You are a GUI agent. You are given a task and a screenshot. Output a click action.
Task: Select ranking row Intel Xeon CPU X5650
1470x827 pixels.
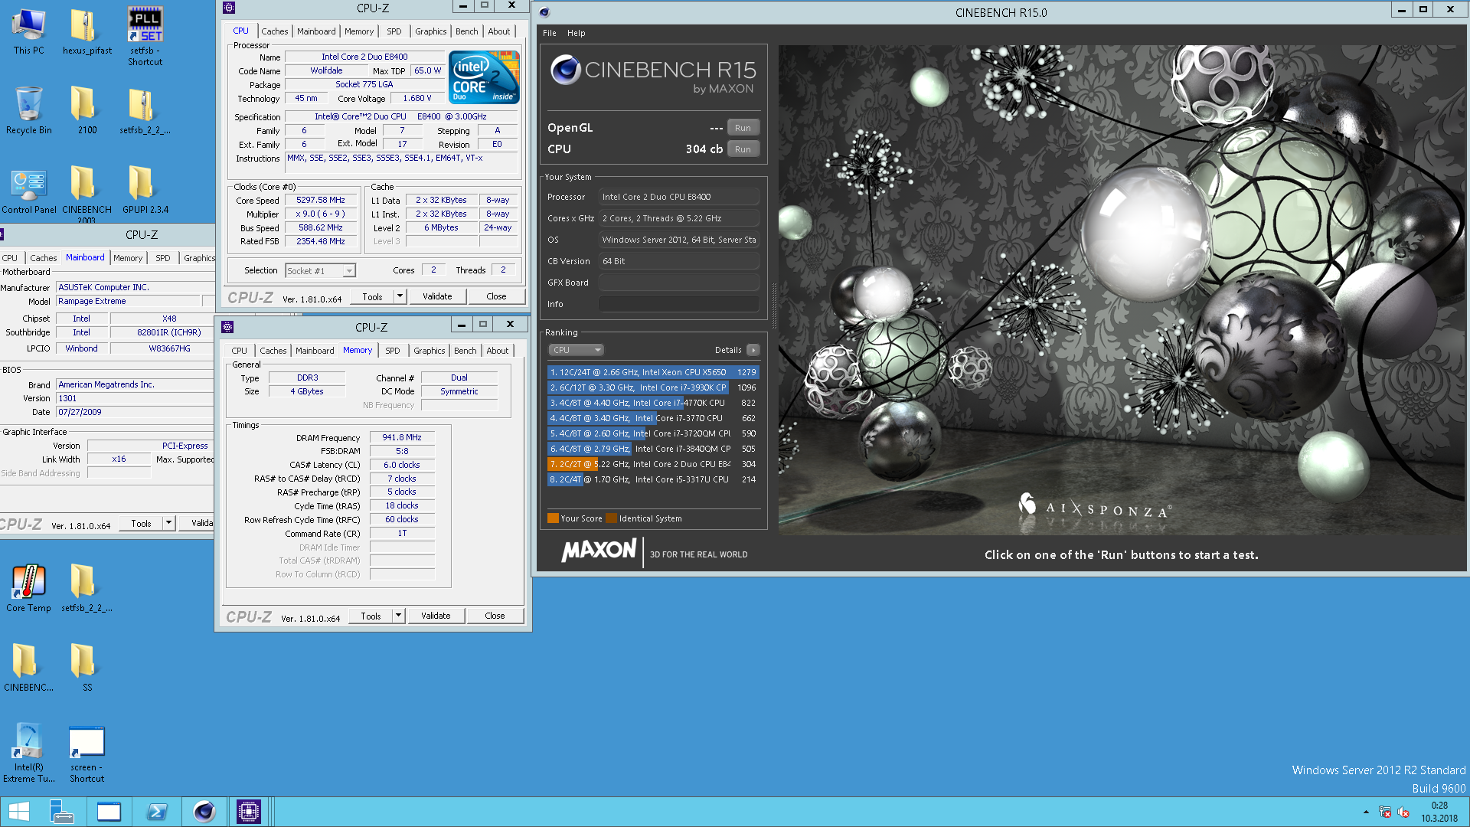pos(653,372)
